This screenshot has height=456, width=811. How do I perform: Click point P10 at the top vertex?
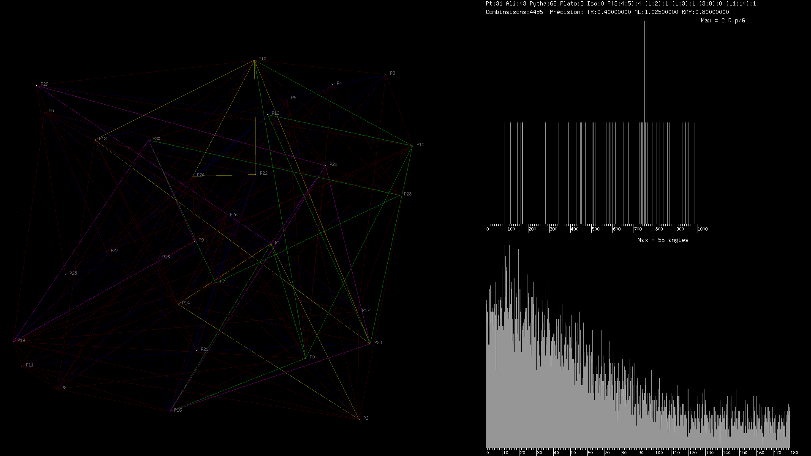[x=254, y=61]
